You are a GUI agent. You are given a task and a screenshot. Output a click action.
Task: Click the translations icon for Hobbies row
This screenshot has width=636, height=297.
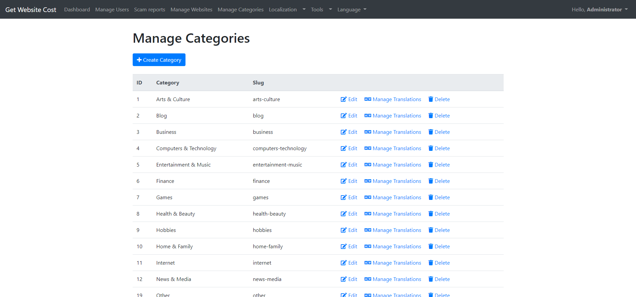368,230
